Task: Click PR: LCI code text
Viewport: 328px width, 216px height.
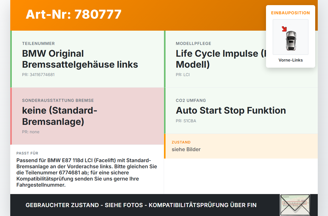Action: [x=183, y=75]
